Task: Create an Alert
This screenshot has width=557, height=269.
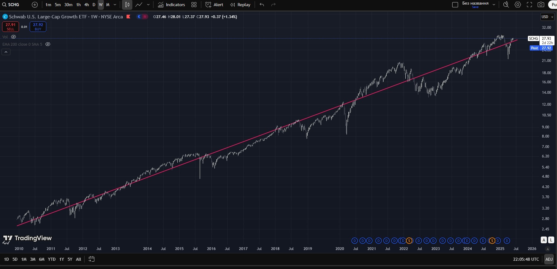Action: tap(214, 5)
